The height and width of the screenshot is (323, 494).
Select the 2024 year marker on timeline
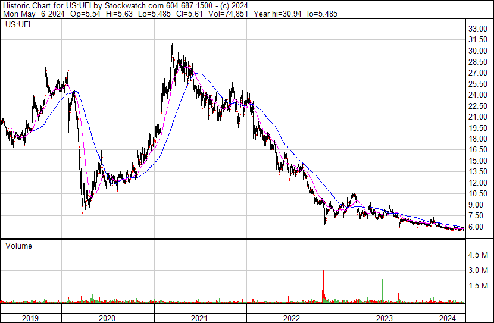coord(446,318)
